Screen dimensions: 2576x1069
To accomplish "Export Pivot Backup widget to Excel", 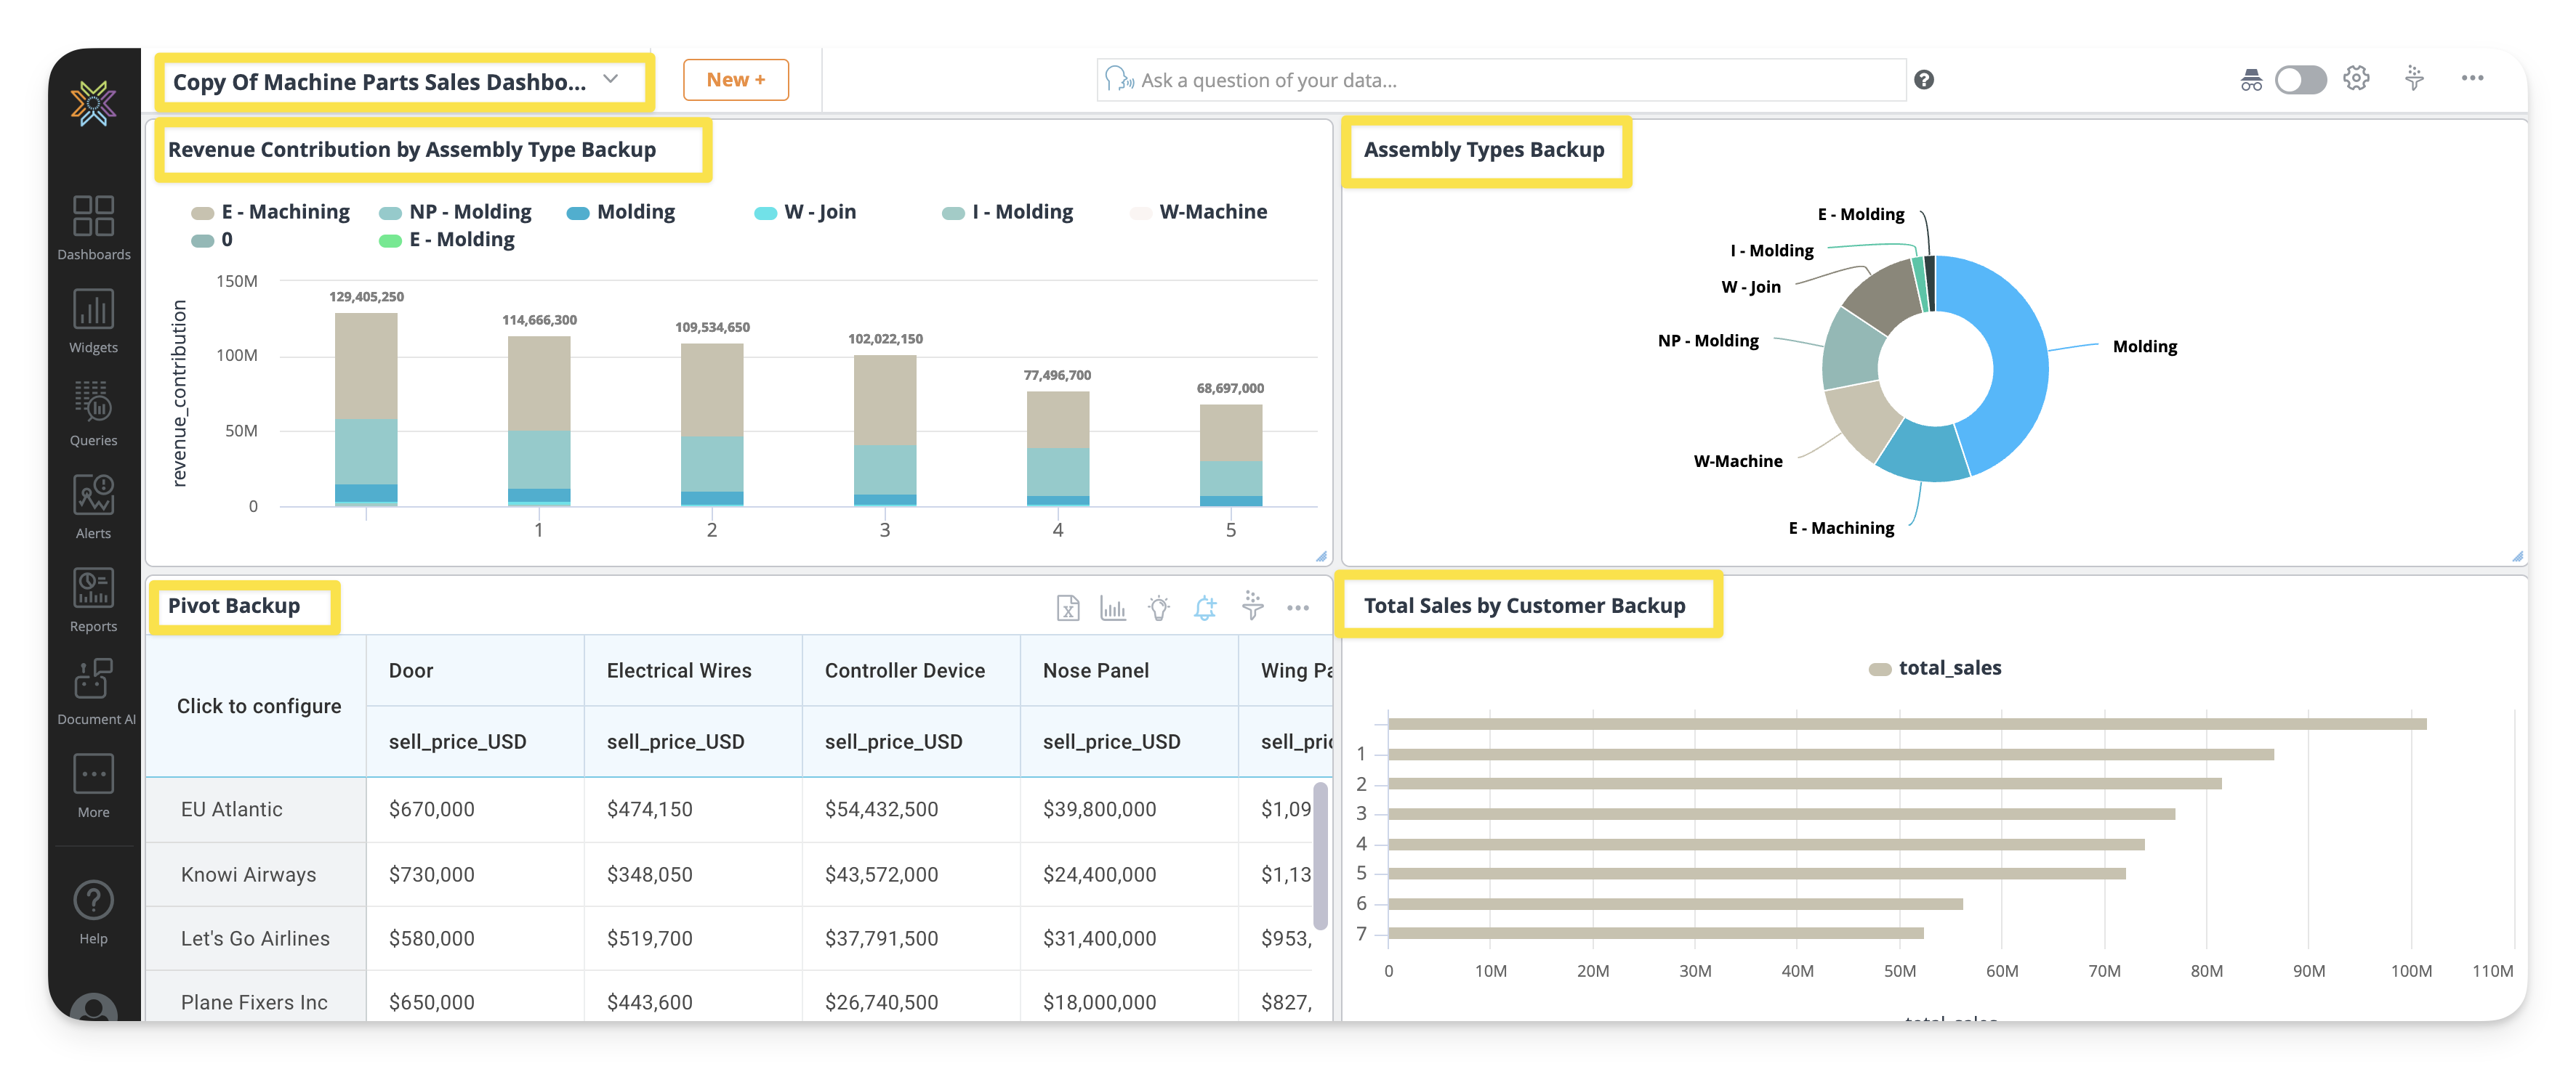I will [1067, 607].
